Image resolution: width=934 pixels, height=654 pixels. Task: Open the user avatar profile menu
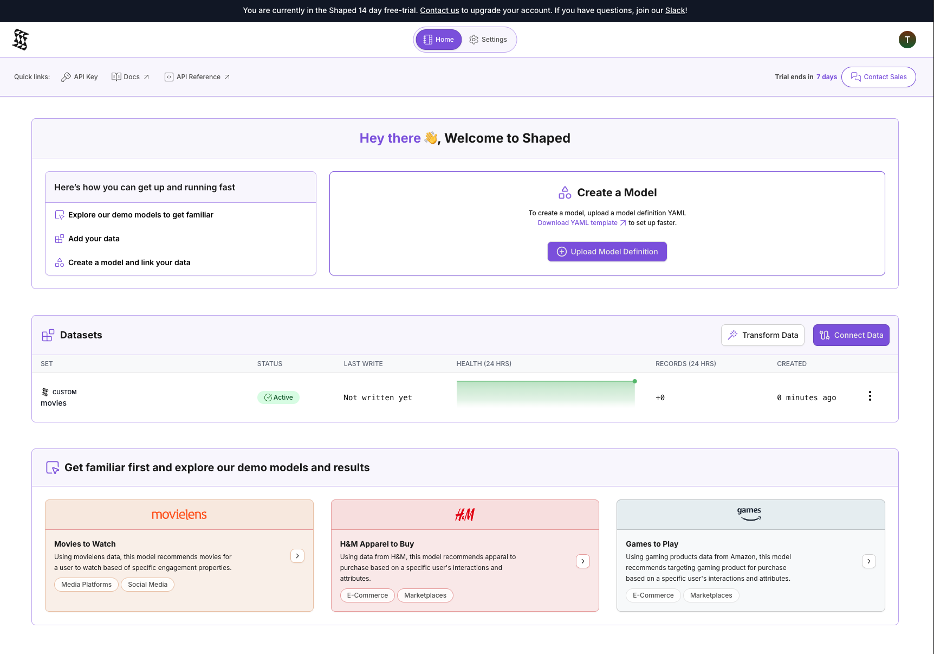pos(907,40)
